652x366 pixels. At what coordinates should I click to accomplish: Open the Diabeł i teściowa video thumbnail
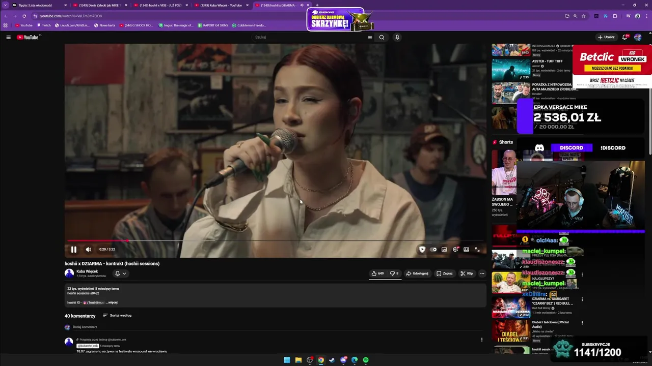[511, 331]
